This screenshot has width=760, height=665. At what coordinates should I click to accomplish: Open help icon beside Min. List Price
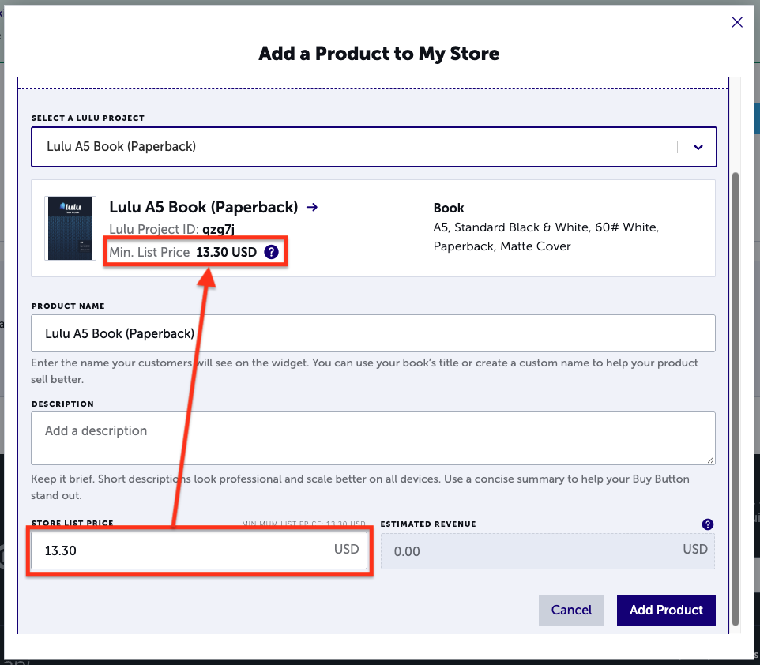272,252
